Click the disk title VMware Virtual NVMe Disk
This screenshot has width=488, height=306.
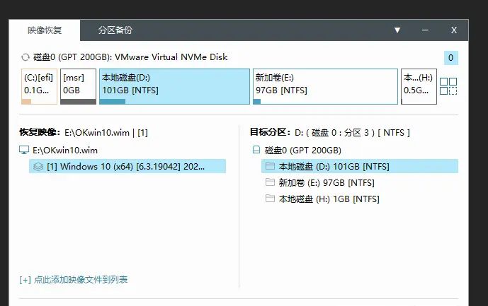pyautogui.click(x=171, y=57)
